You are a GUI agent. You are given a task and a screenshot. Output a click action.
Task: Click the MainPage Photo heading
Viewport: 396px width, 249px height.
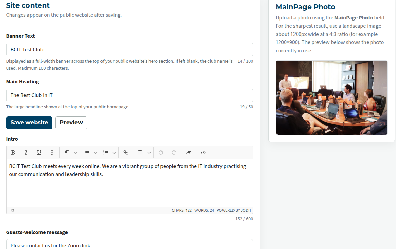point(305,7)
